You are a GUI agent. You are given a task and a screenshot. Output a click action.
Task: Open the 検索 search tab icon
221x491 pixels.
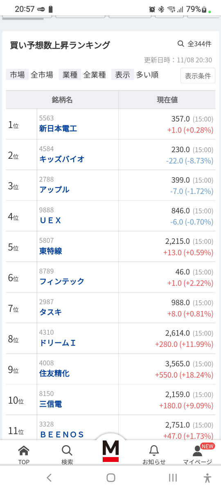[x=67, y=450]
